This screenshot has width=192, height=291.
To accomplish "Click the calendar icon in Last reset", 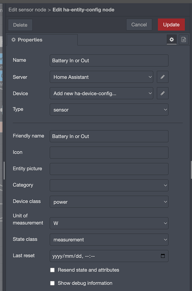I will click(163, 256).
